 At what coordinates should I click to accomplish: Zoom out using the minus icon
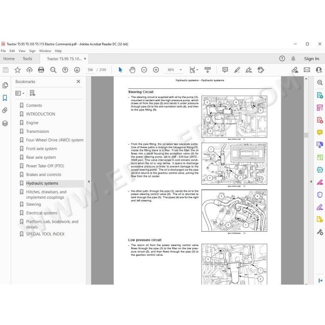[144, 70]
